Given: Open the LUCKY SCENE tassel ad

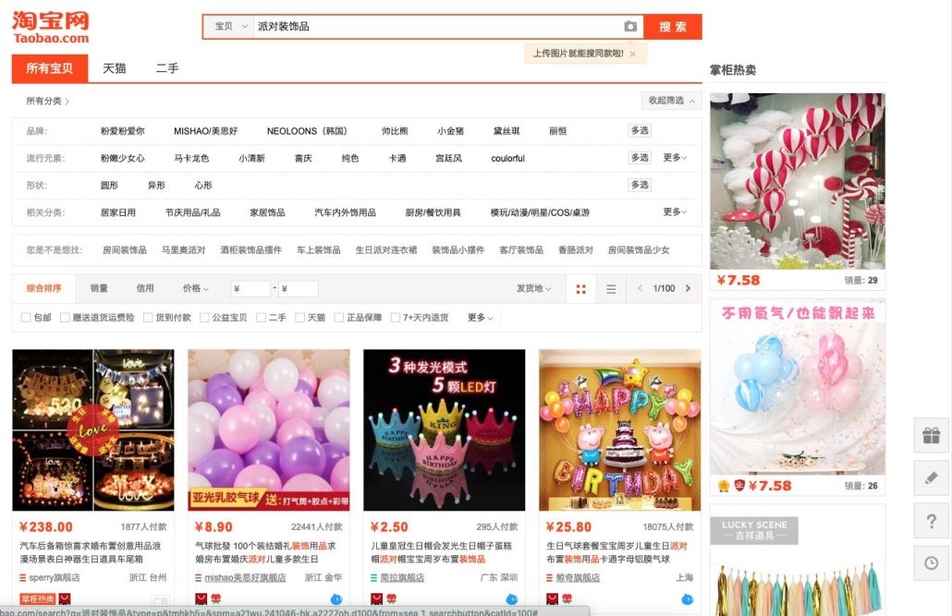Looking at the screenshot, I should click(x=797, y=561).
